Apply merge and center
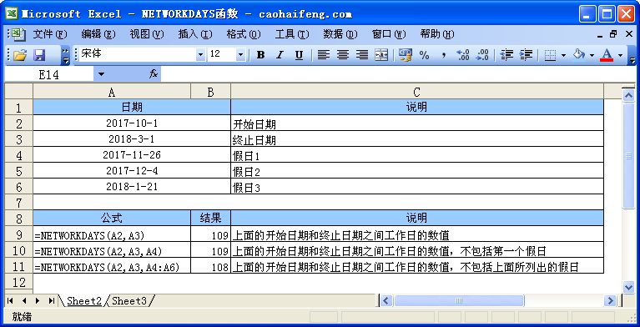The height and width of the screenshot is (327, 640). 381,55
